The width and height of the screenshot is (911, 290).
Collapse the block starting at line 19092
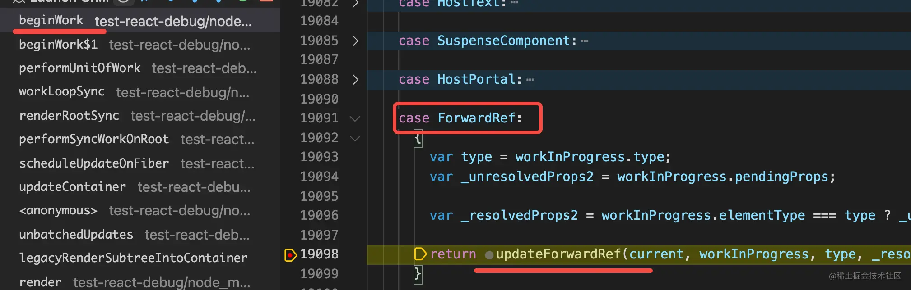coord(355,139)
